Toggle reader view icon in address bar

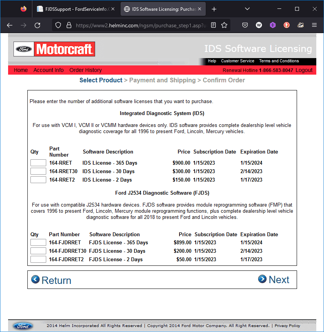(213, 25)
